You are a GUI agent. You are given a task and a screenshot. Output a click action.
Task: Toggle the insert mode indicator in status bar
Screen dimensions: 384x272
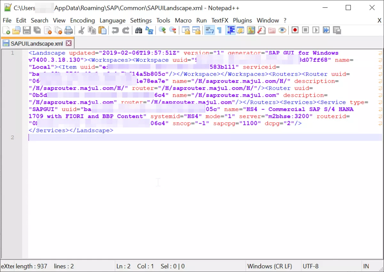(366, 266)
